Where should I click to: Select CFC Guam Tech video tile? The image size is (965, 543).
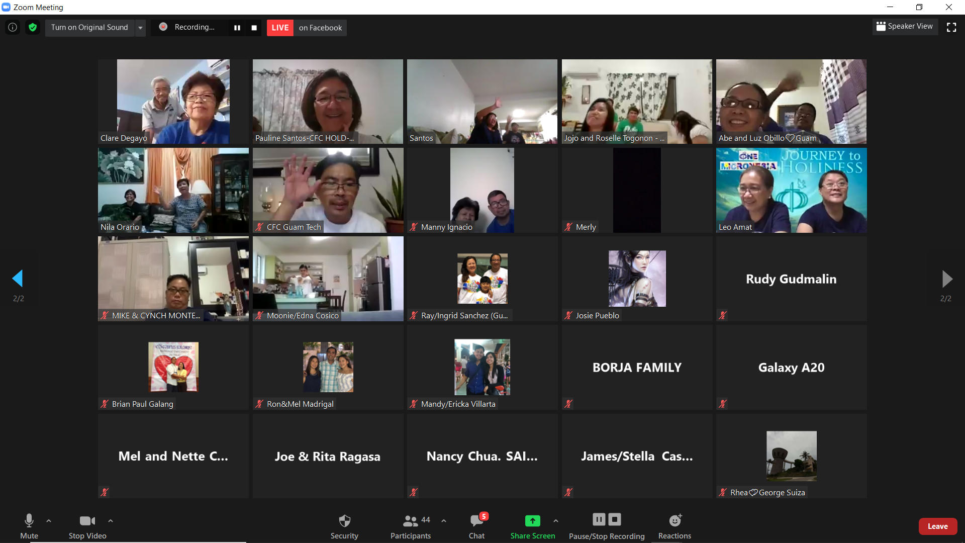point(328,190)
